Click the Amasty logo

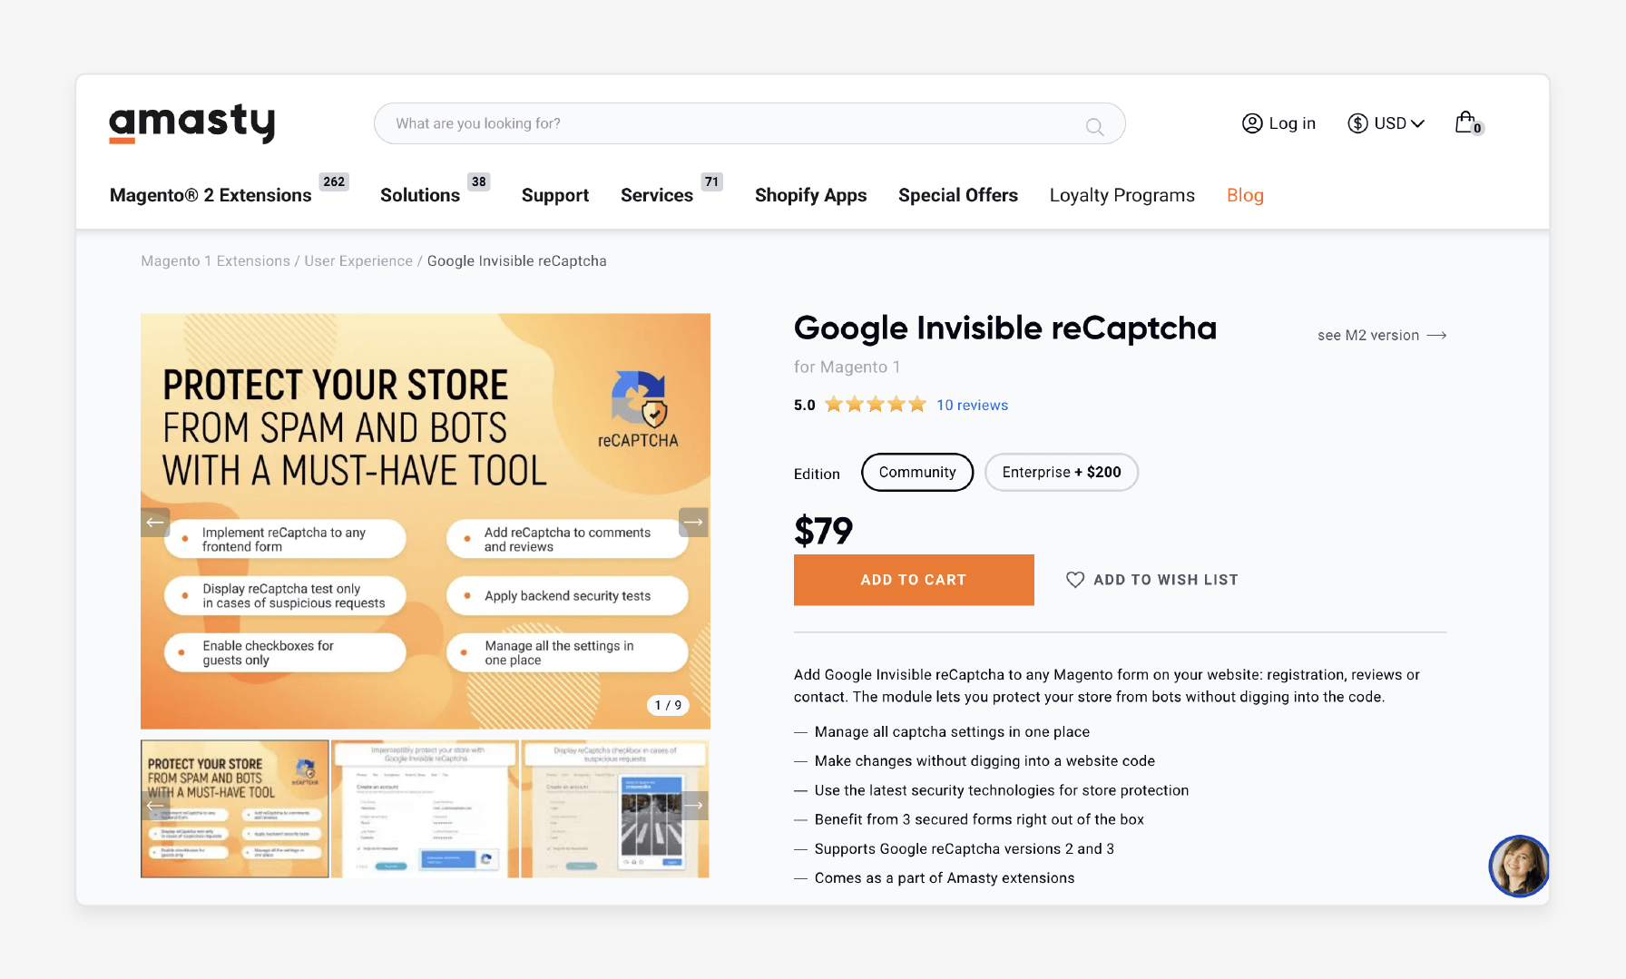point(191,123)
